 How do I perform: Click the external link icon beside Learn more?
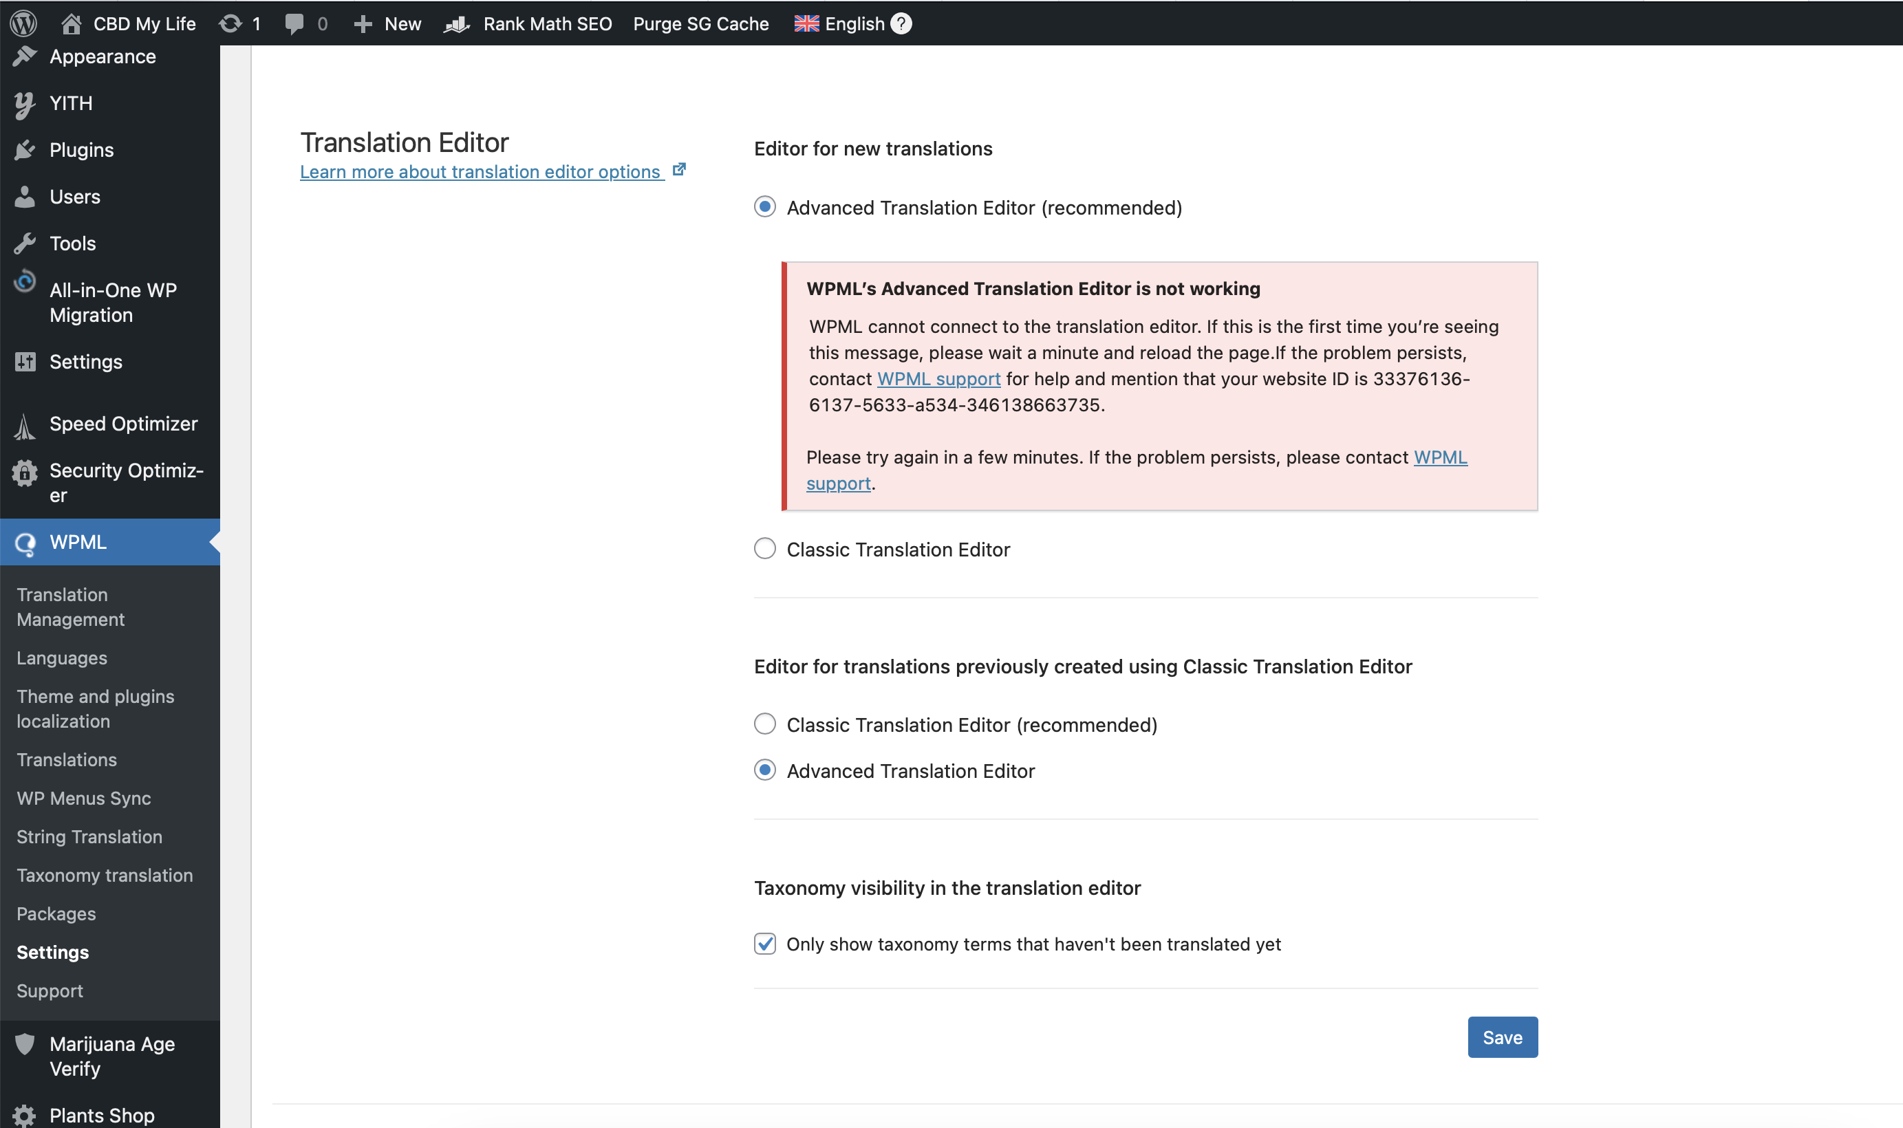(679, 169)
